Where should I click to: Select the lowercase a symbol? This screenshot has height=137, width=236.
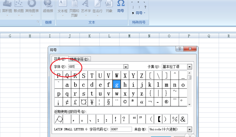click(67, 84)
